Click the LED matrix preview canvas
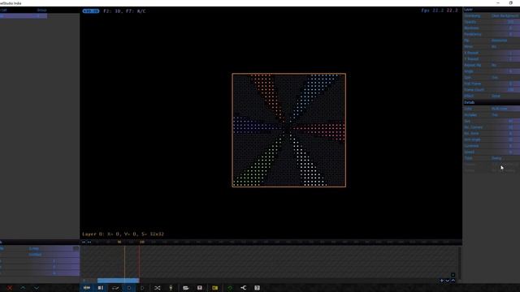This screenshot has height=292, width=520. [289, 130]
